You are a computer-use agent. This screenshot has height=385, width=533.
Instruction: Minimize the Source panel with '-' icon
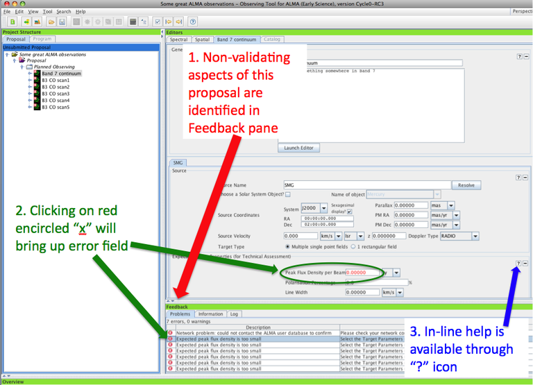click(525, 178)
